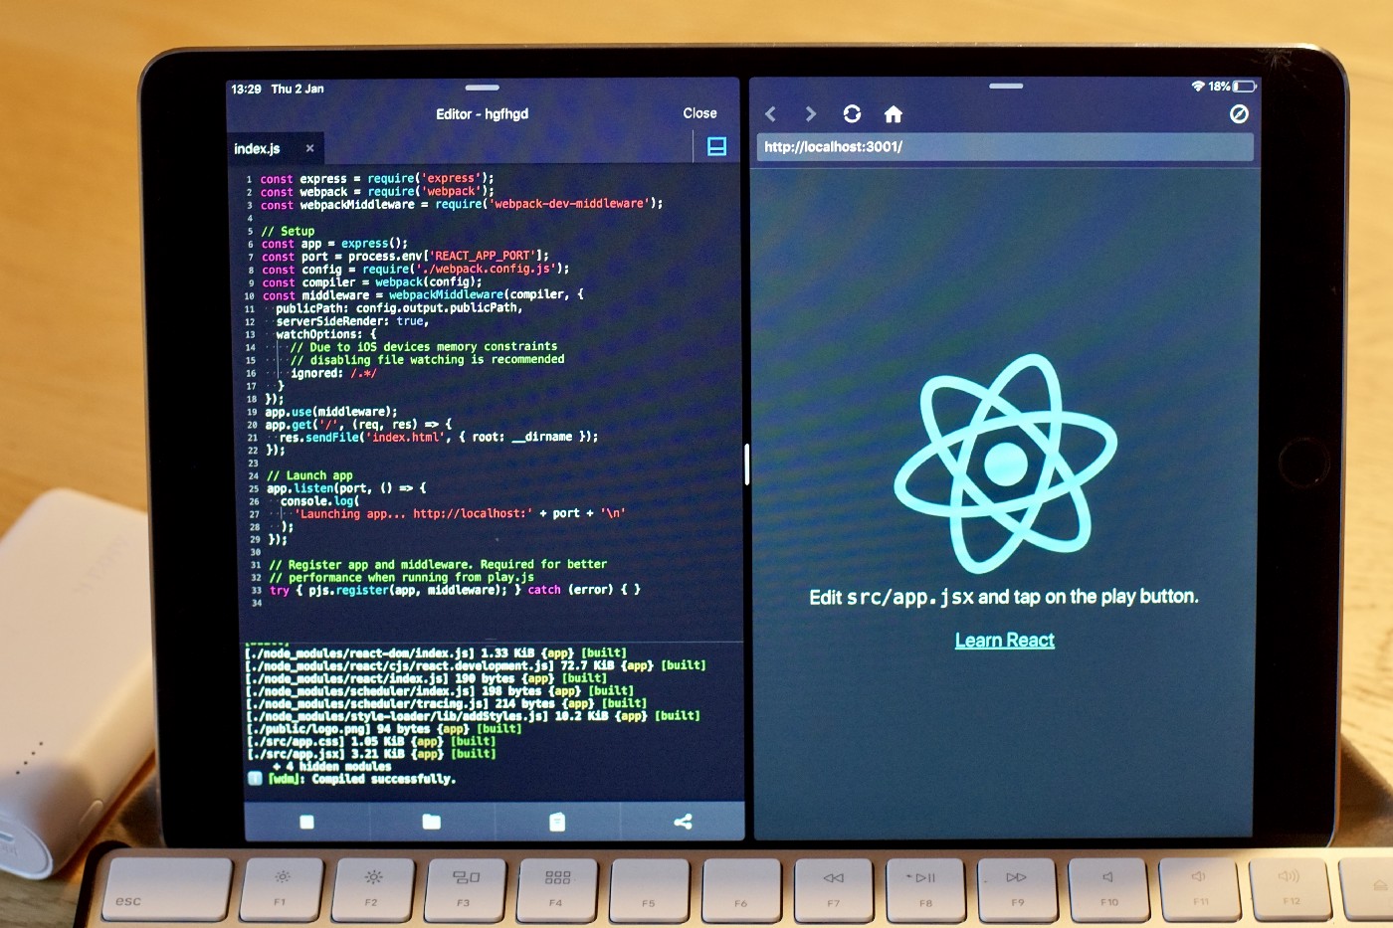Tap the battery indicator in status bar
Image resolution: width=1393 pixels, height=928 pixels.
(1244, 87)
